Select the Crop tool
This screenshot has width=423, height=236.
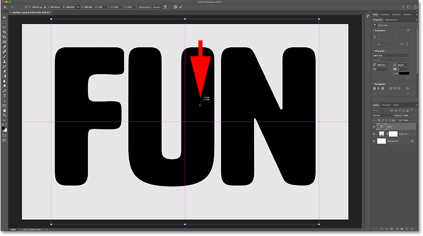(x=4, y=38)
